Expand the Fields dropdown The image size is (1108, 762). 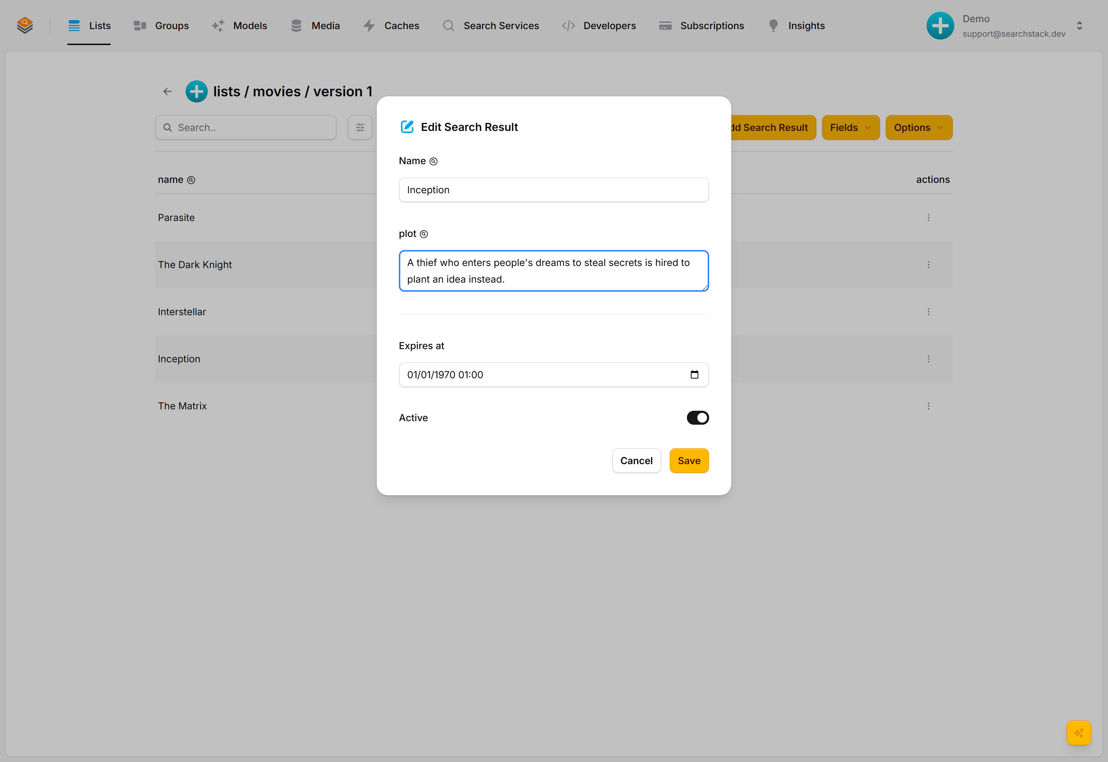point(851,127)
